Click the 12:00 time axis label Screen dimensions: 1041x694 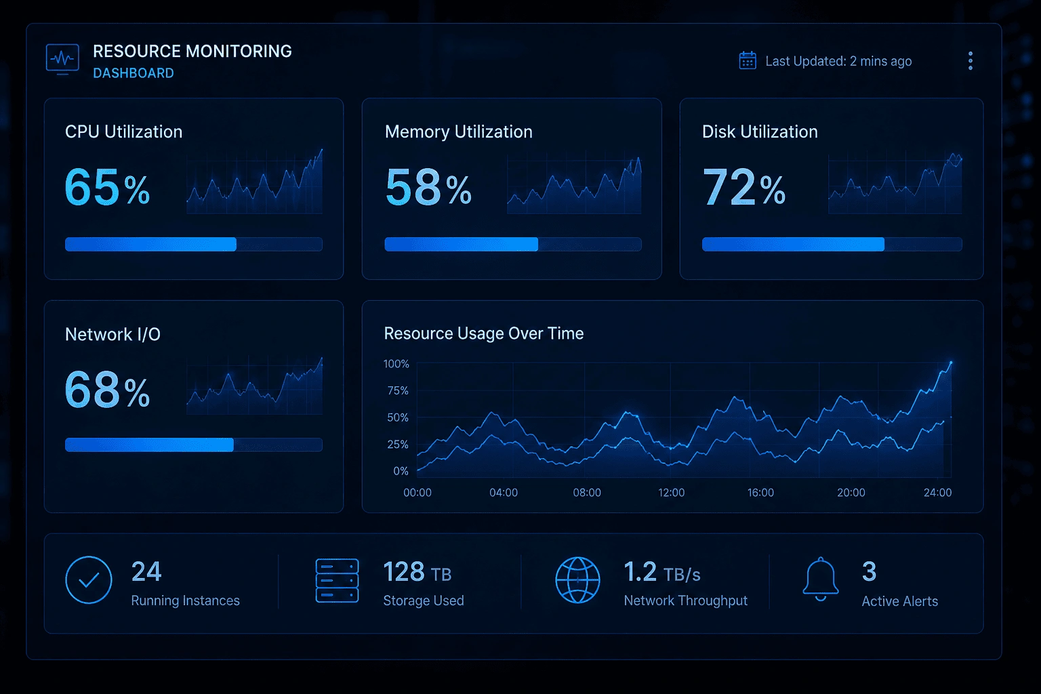672,493
